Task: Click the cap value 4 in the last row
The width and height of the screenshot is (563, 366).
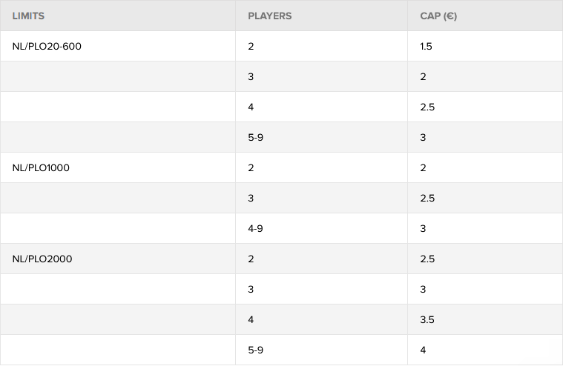Action: tap(424, 350)
